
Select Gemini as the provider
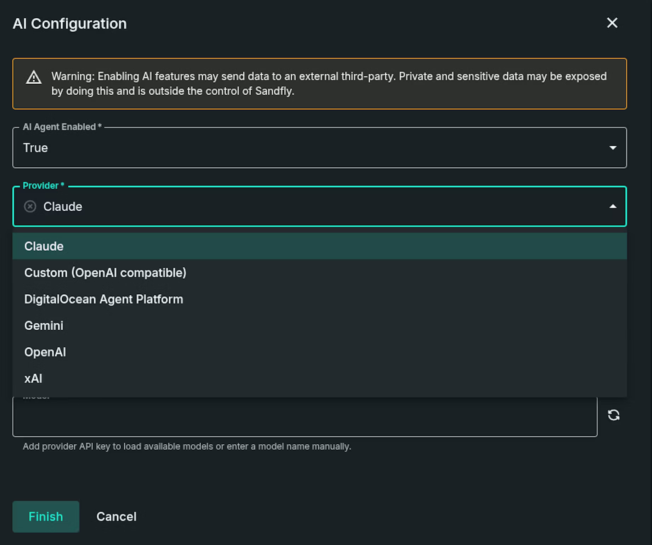click(x=320, y=325)
